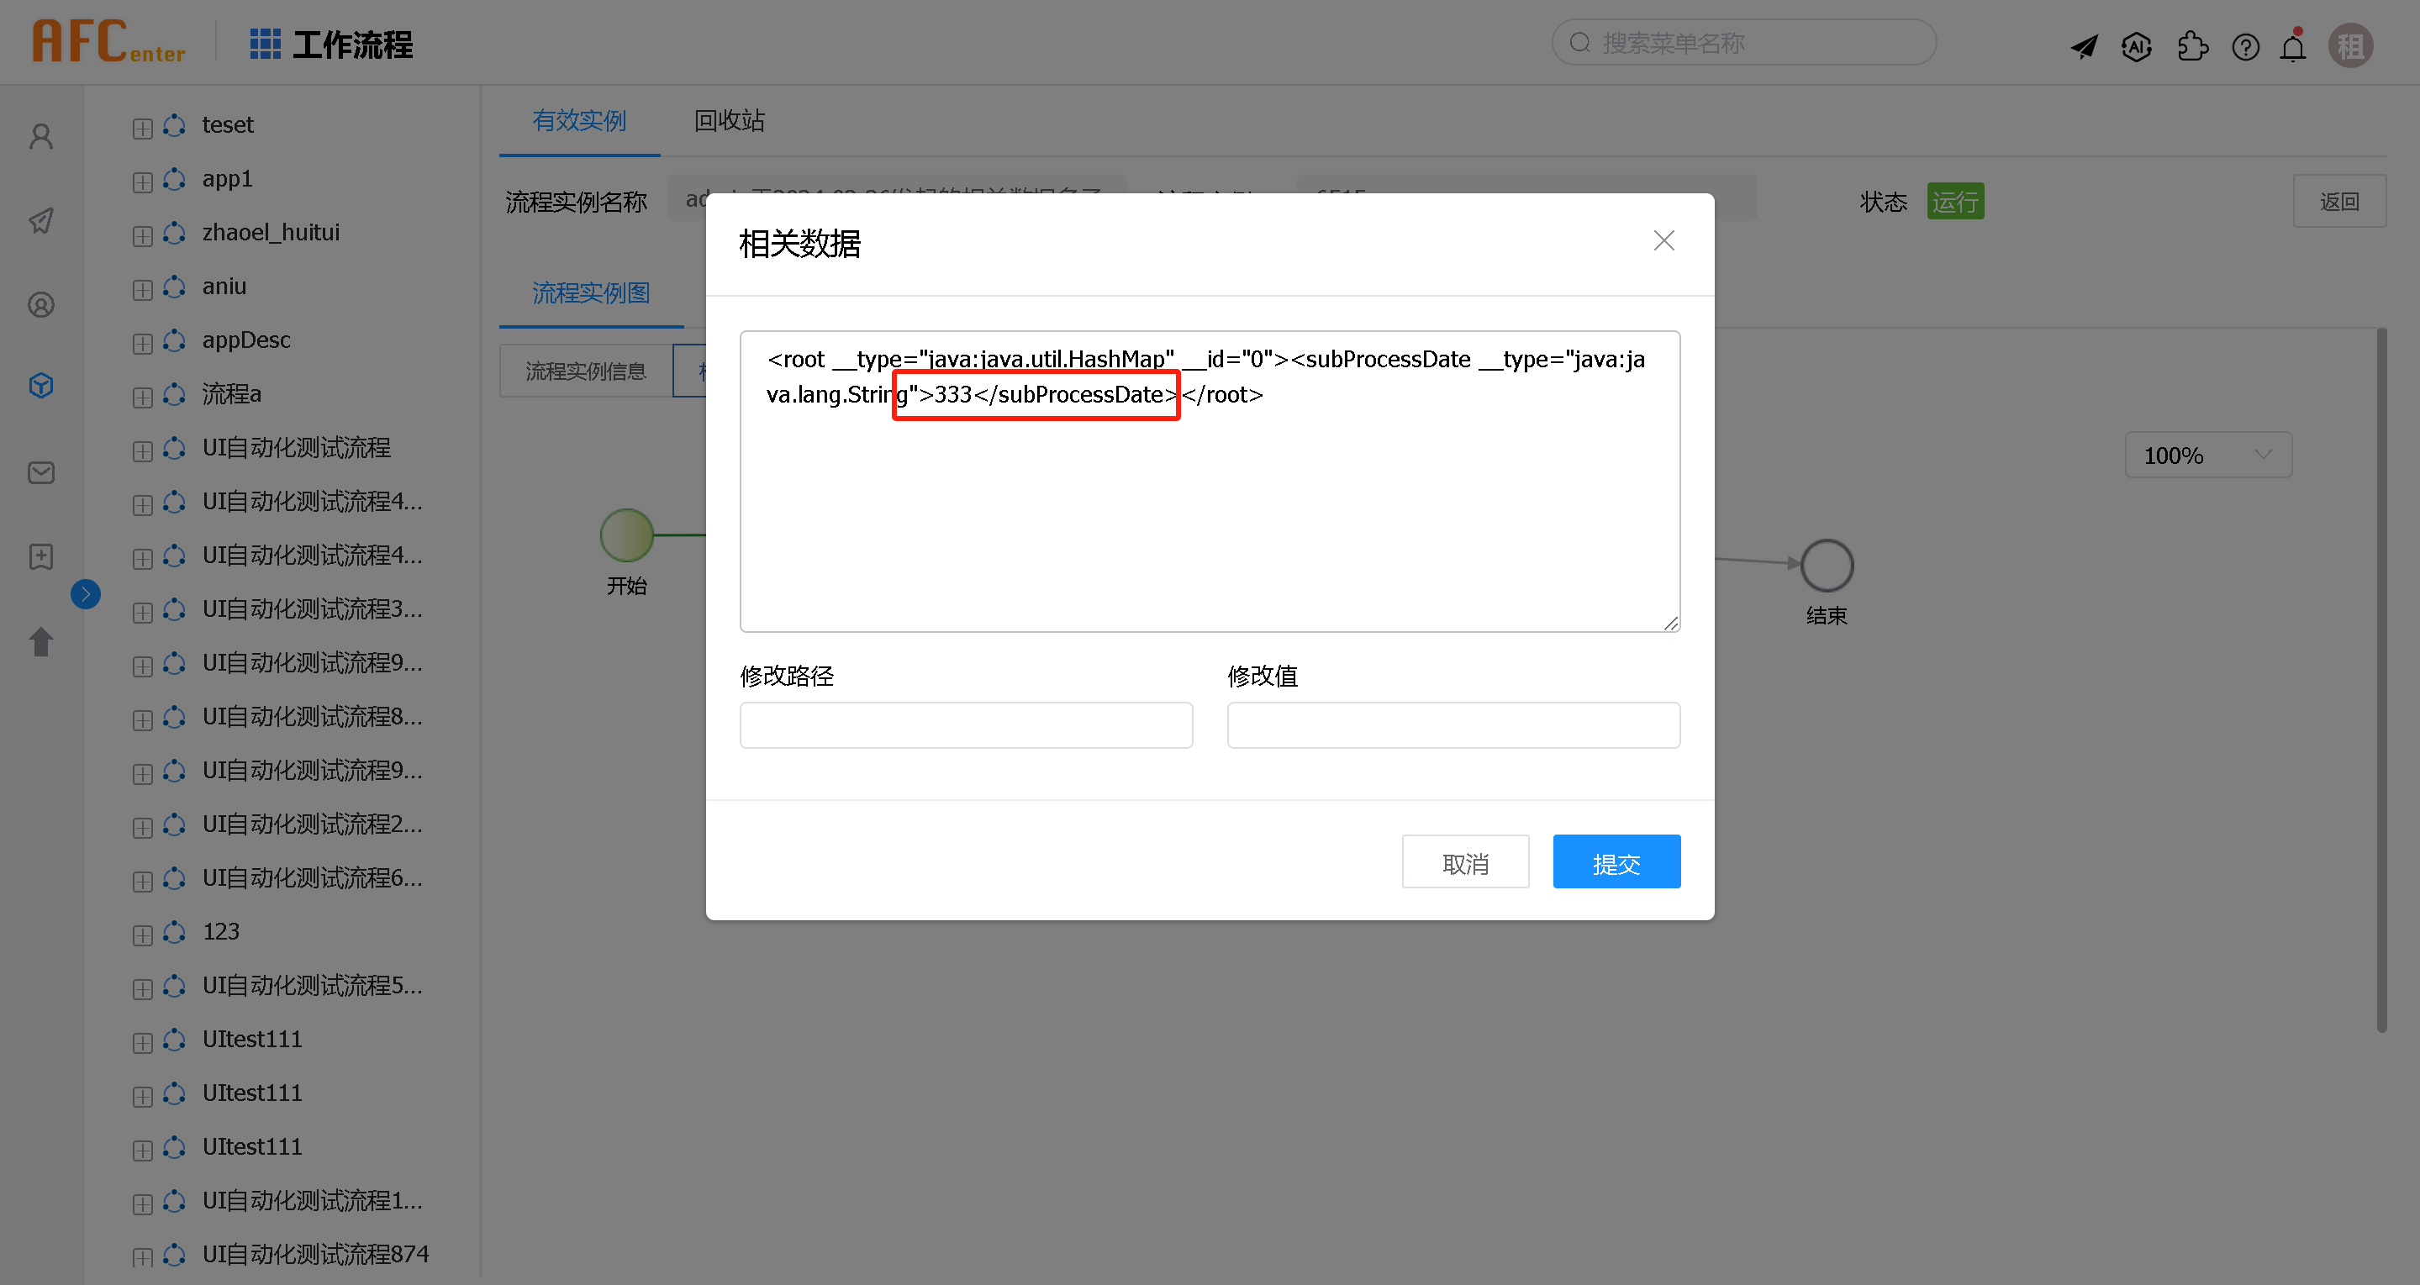The width and height of the screenshot is (2420, 1285).
Task: Click the 取消 cancel button
Action: click(1465, 861)
